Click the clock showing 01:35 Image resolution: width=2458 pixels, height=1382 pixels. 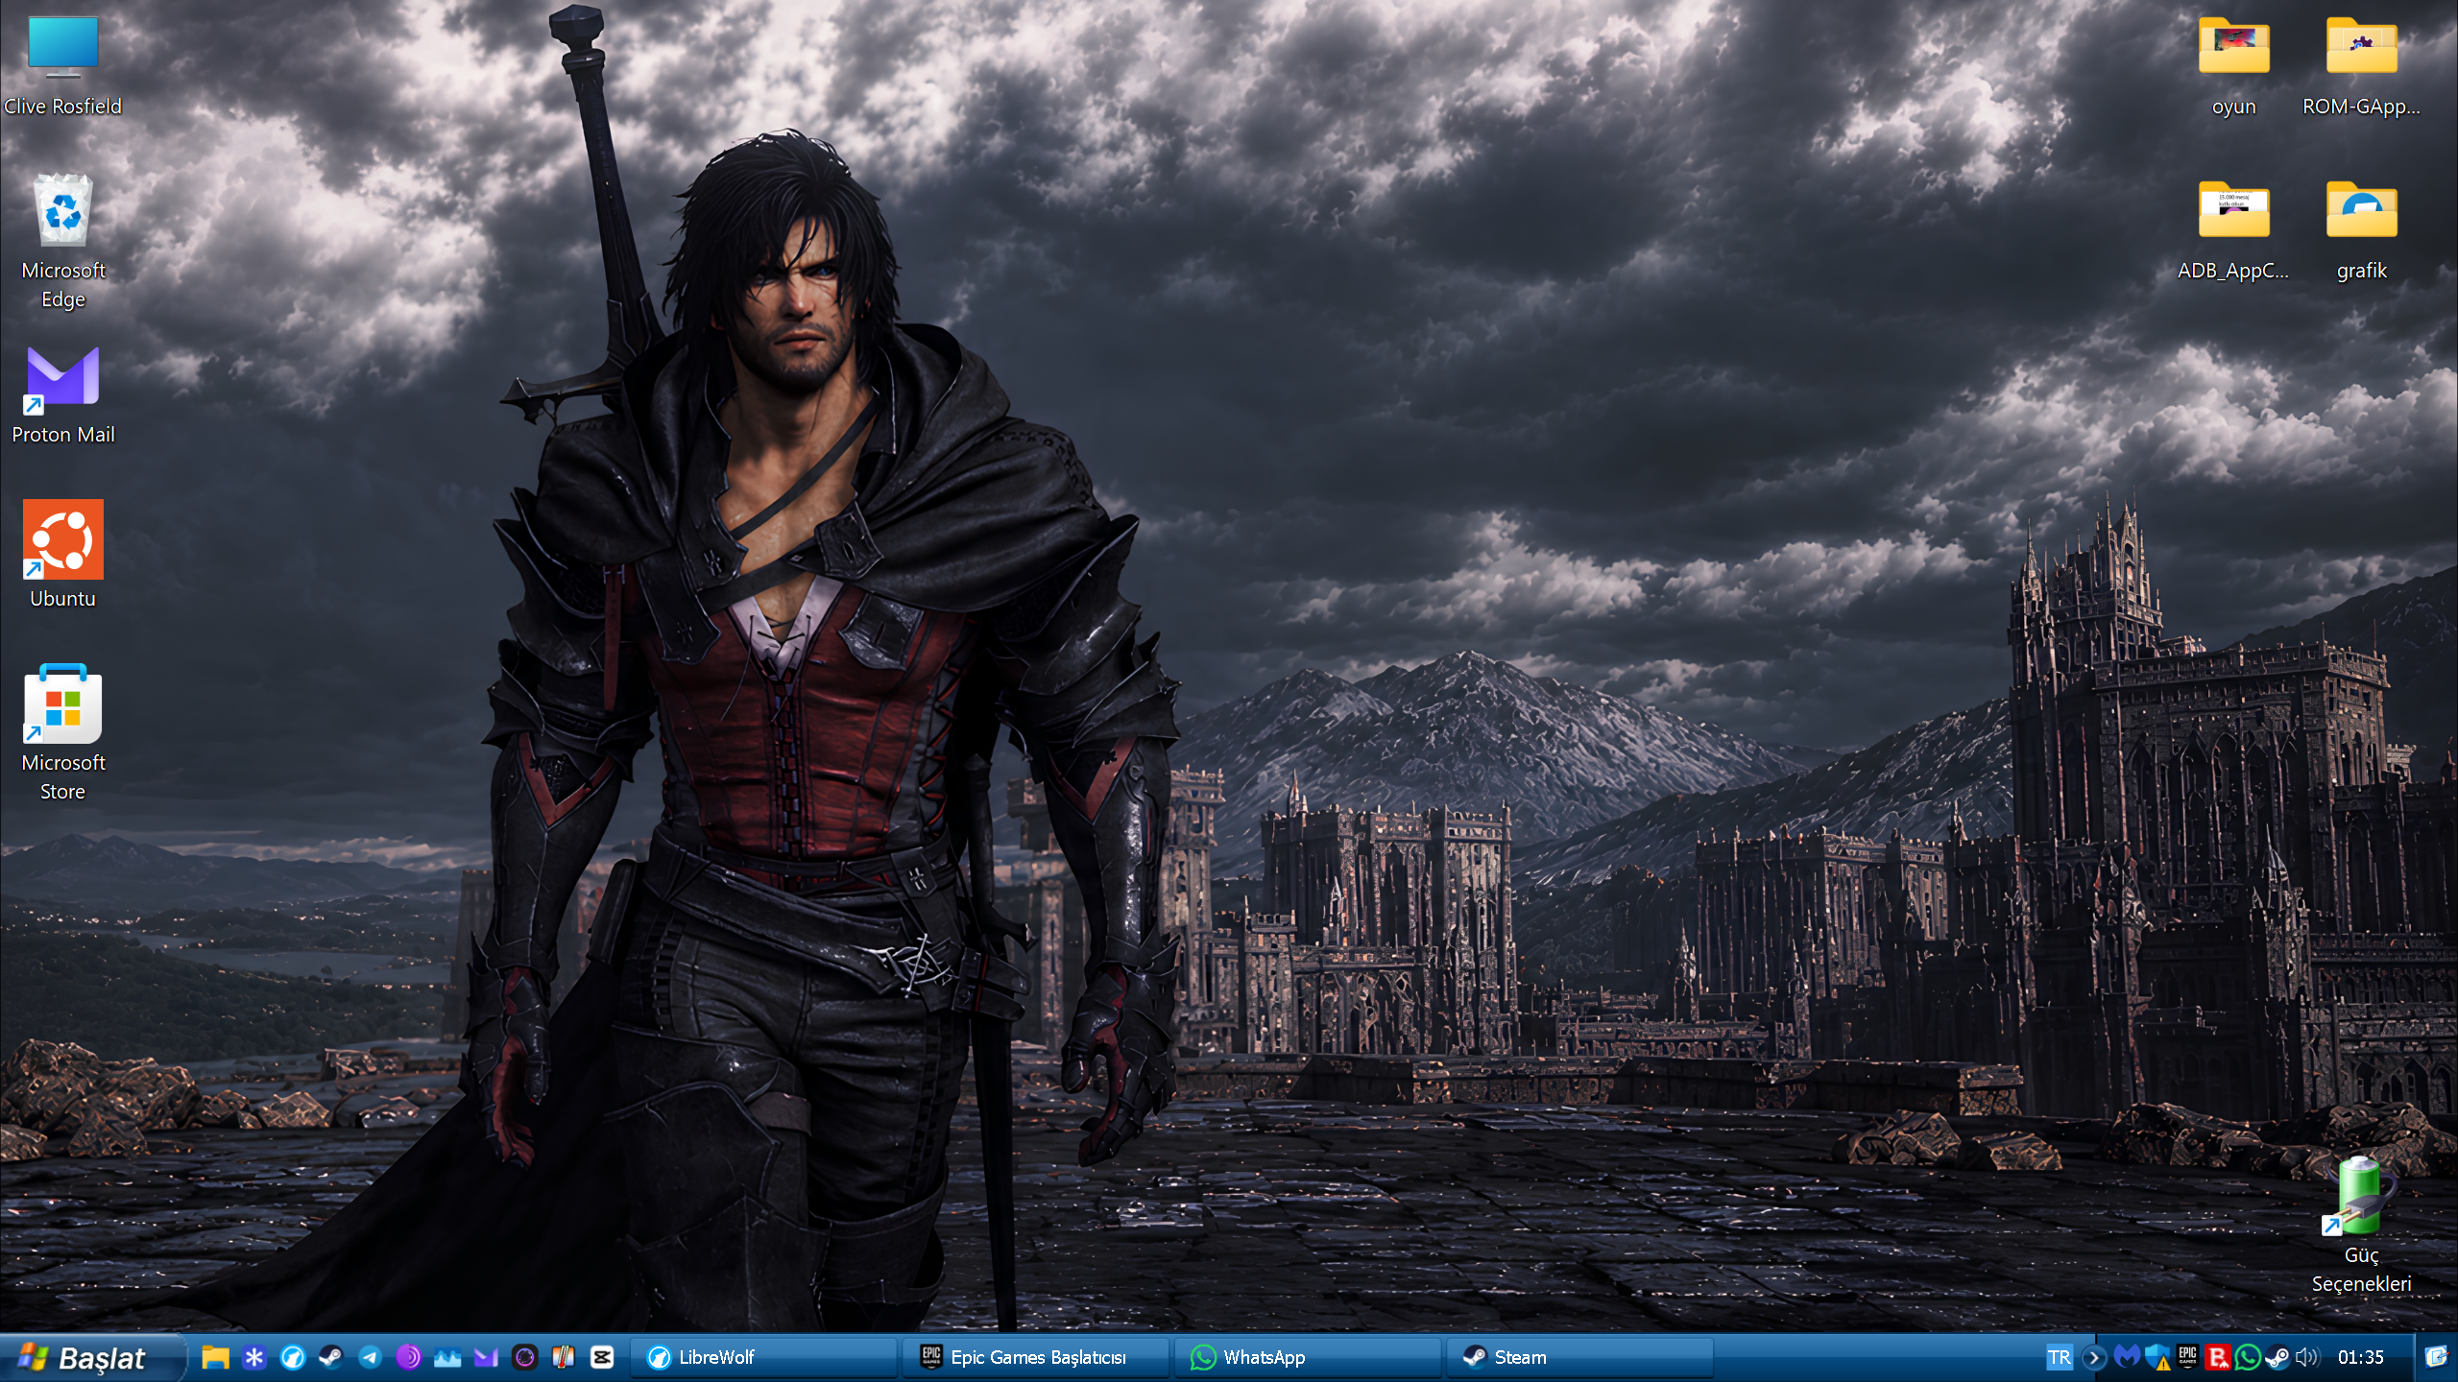point(2361,1357)
